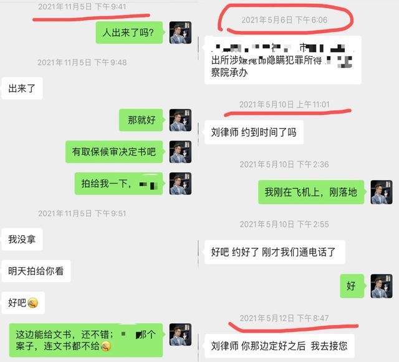Select the '我没拿' message bubble
Viewport: 399px width, 362px height.
coord(22,239)
